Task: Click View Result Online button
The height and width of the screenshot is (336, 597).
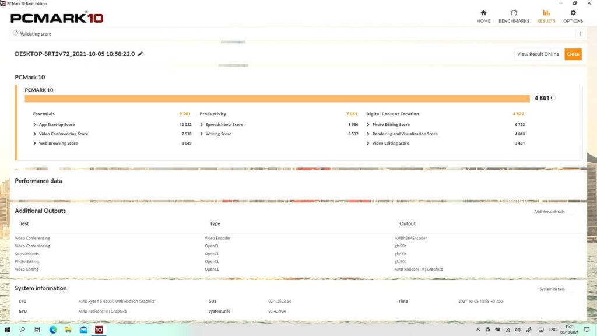Action: click(538, 54)
